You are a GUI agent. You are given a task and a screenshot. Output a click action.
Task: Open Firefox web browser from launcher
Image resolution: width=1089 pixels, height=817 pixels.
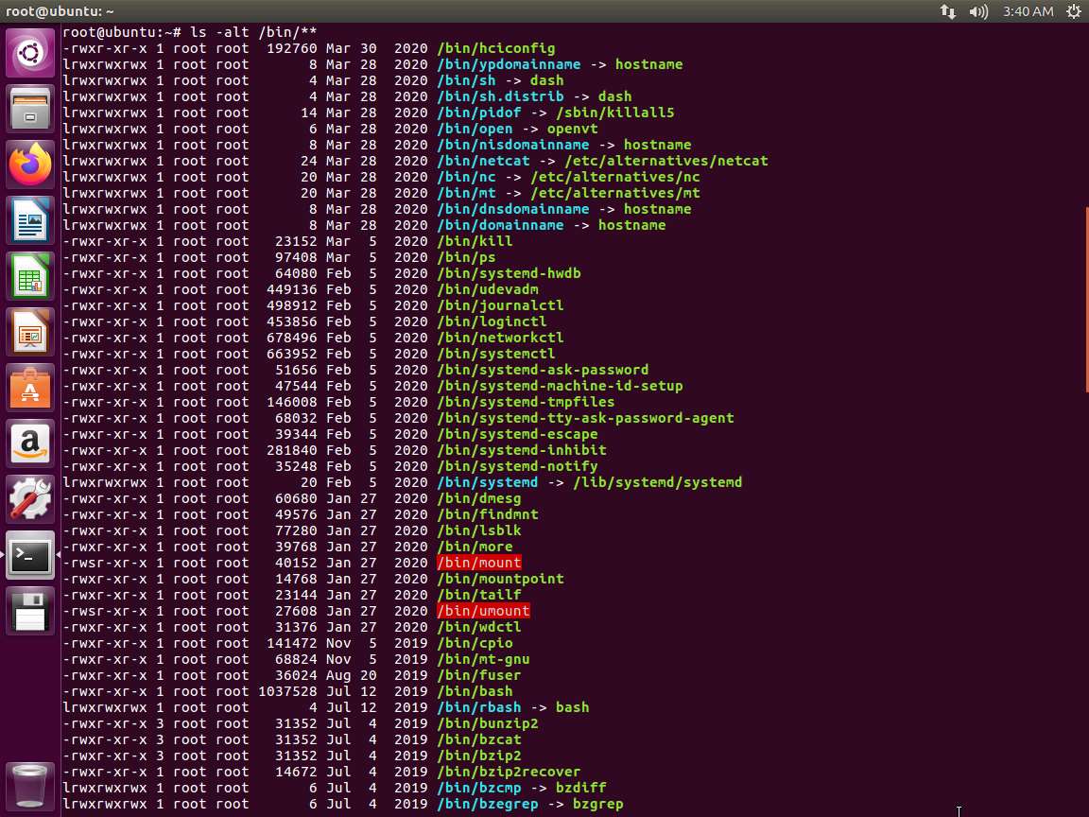point(30,165)
